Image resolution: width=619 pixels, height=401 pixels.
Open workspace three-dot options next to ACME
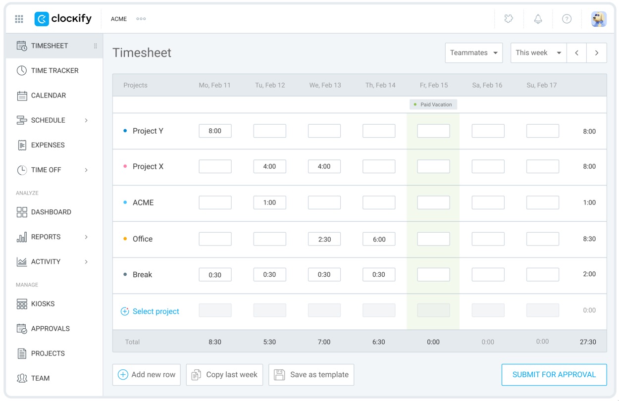pyautogui.click(x=141, y=19)
